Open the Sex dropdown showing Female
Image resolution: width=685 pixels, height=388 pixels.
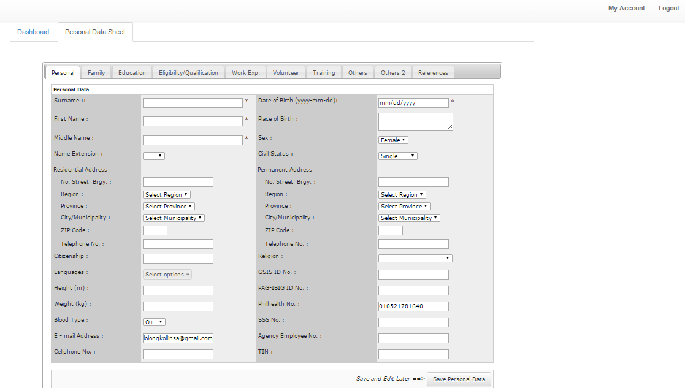(x=392, y=140)
